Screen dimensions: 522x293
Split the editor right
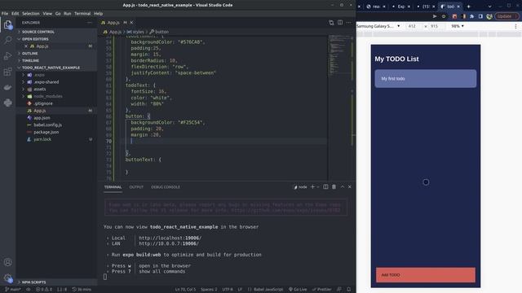(x=340, y=23)
